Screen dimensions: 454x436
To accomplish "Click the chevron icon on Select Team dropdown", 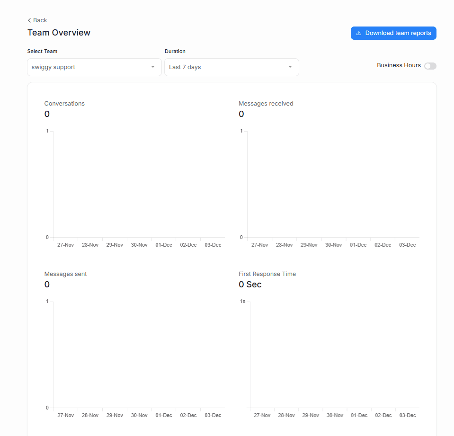I will (x=152, y=67).
